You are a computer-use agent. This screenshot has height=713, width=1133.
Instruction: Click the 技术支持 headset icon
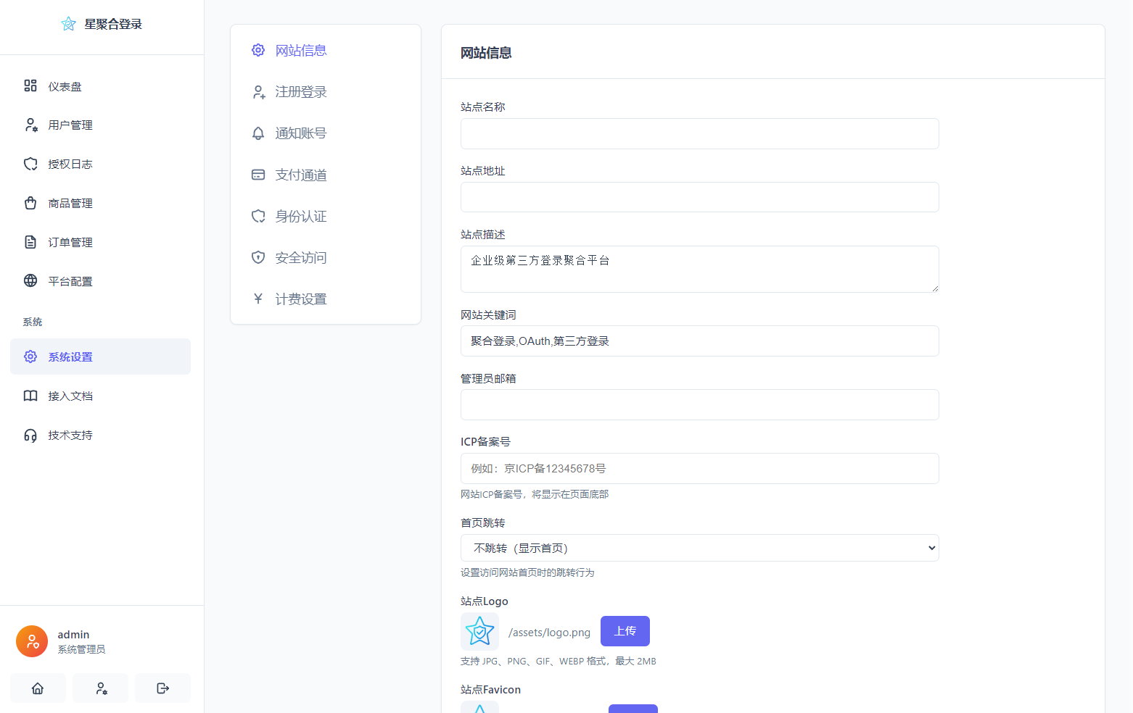tap(30, 435)
